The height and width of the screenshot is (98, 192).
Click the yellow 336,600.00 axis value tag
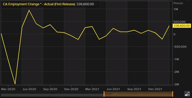[x=182, y=26]
